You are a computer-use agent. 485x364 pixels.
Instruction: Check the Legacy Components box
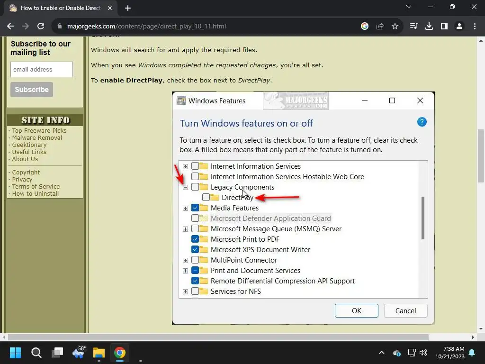[195, 187]
